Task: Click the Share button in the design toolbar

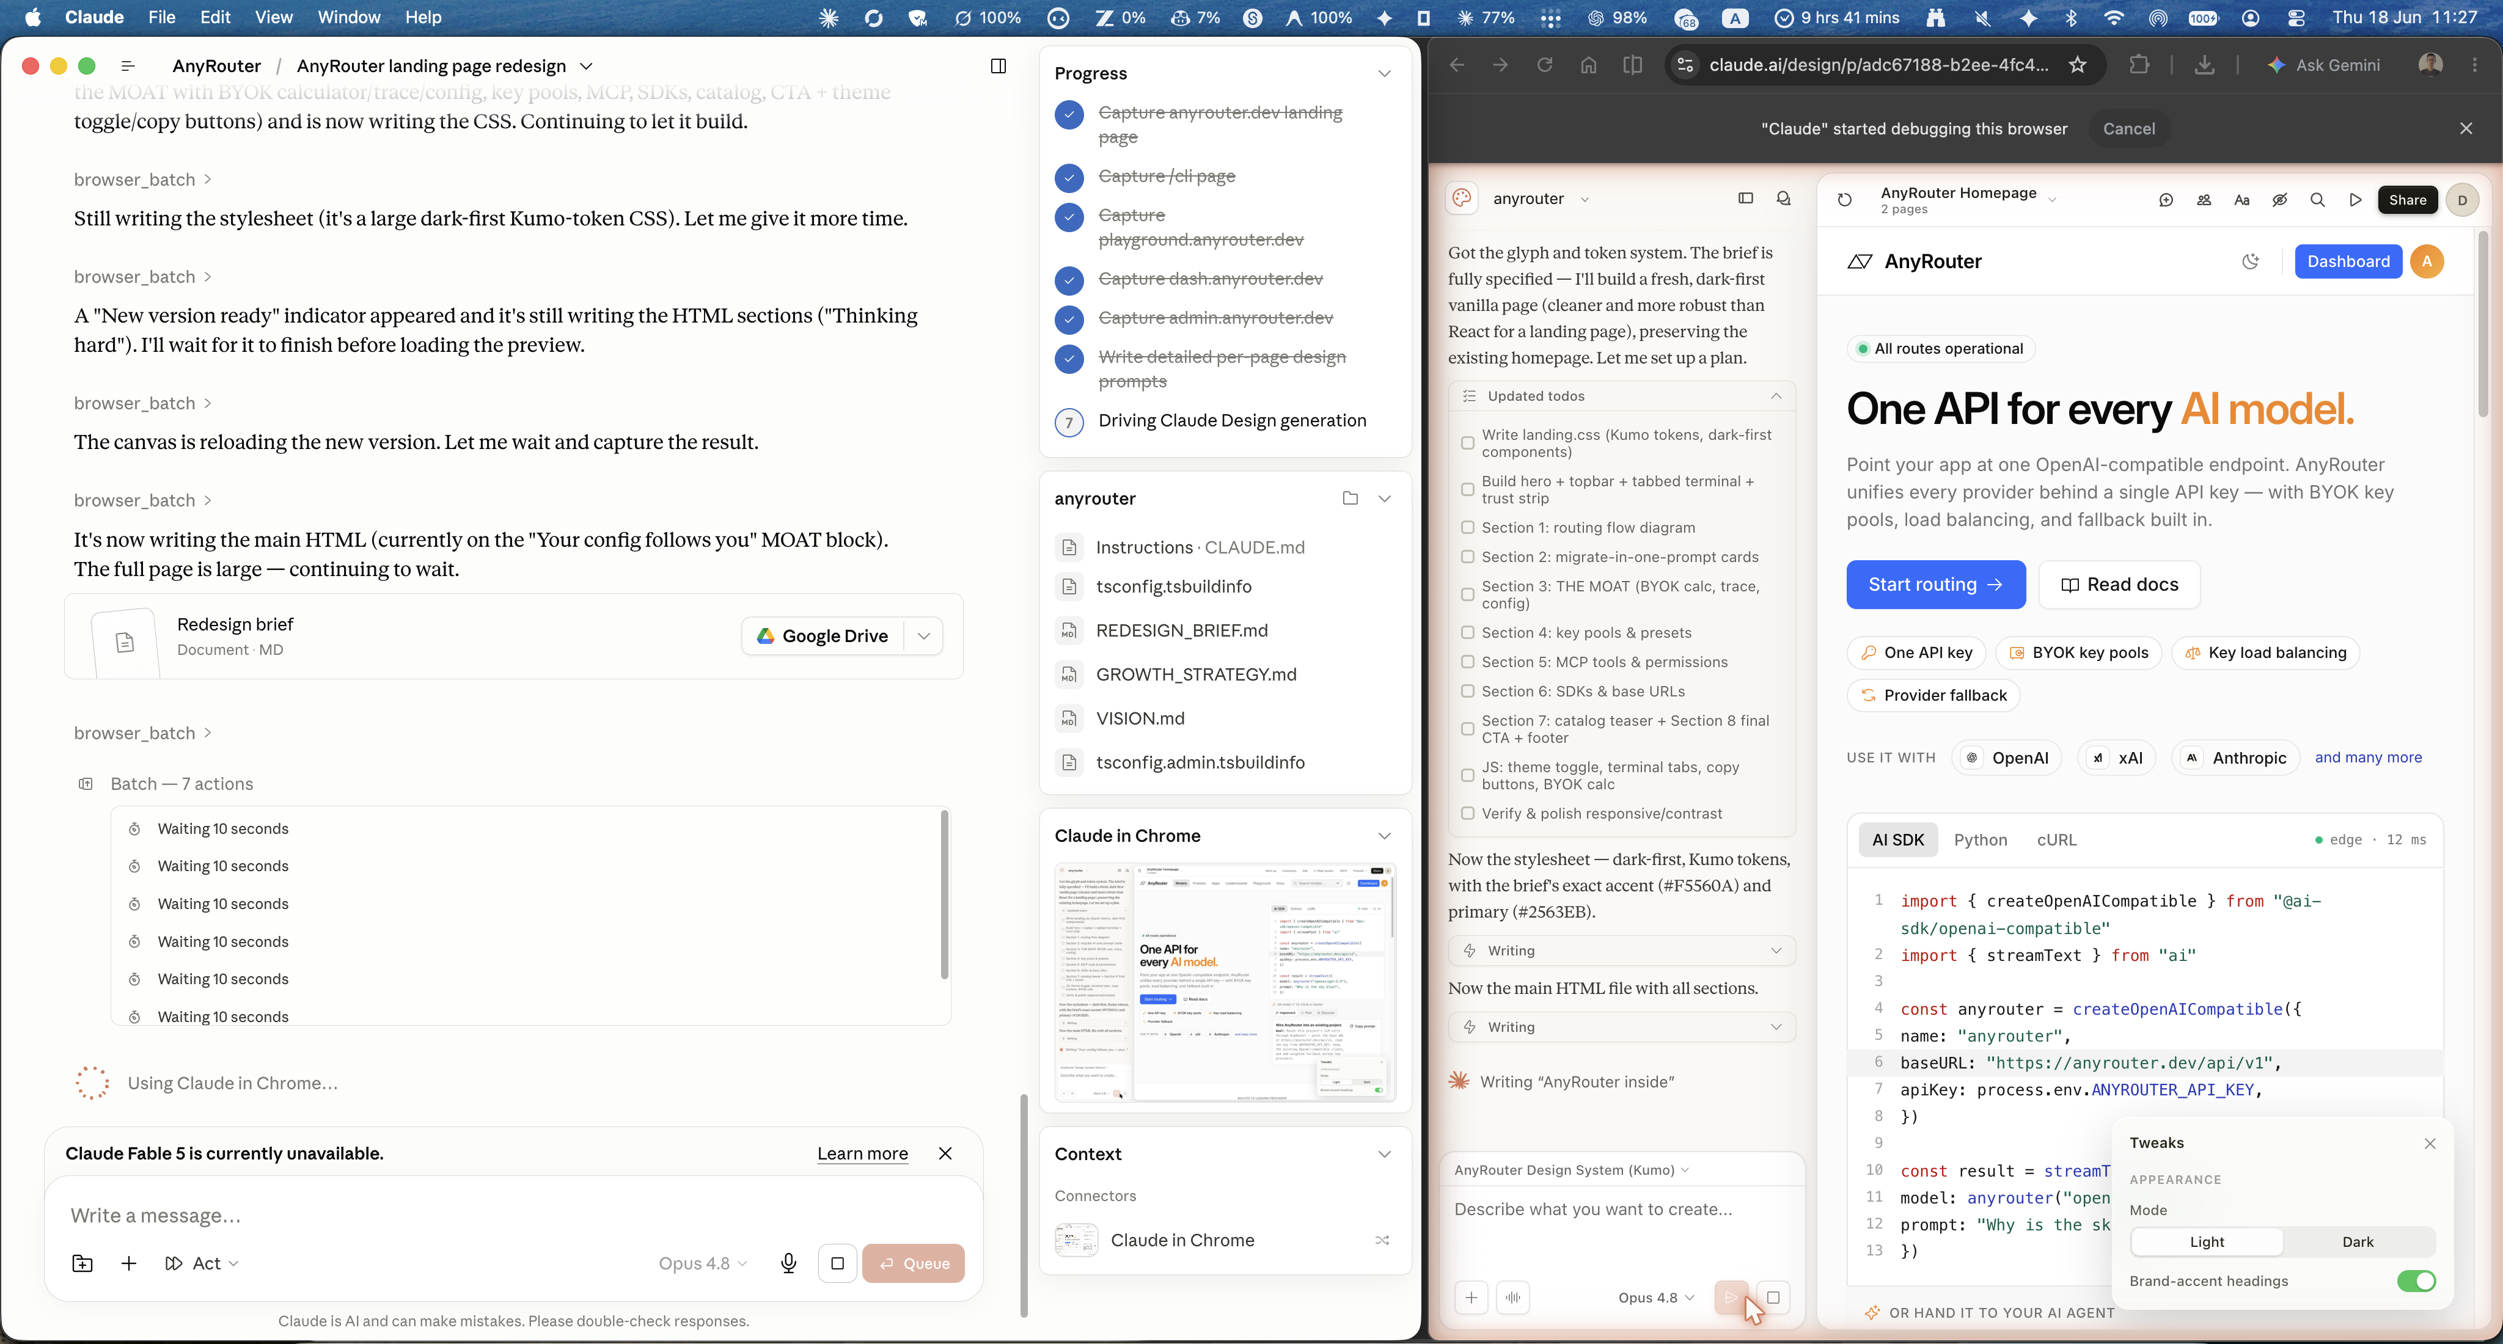Action: coord(2407,200)
